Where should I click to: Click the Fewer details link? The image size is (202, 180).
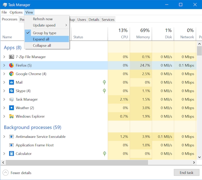pyautogui.click(x=21, y=173)
